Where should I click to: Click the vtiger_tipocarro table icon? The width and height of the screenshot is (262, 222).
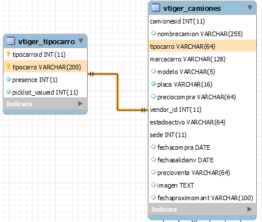click(11, 41)
